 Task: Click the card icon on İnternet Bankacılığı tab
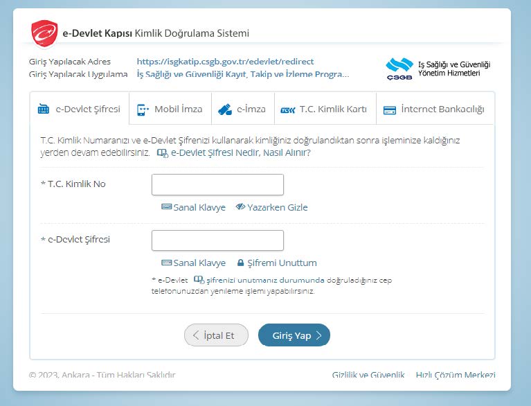[x=390, y=110]
